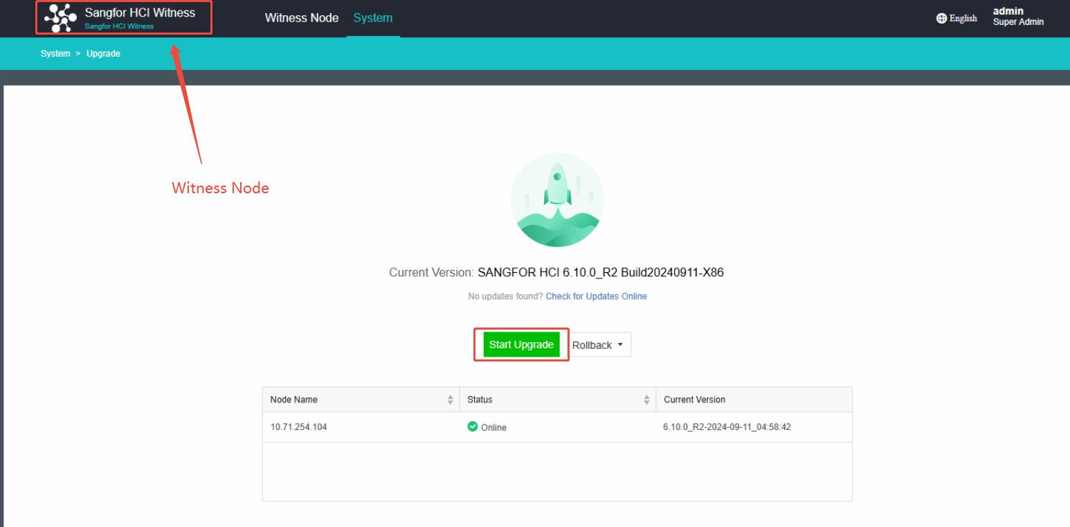The image size is (1070, 527).
Task: Click System in the breadcrumb
Action: coord(55,53)
